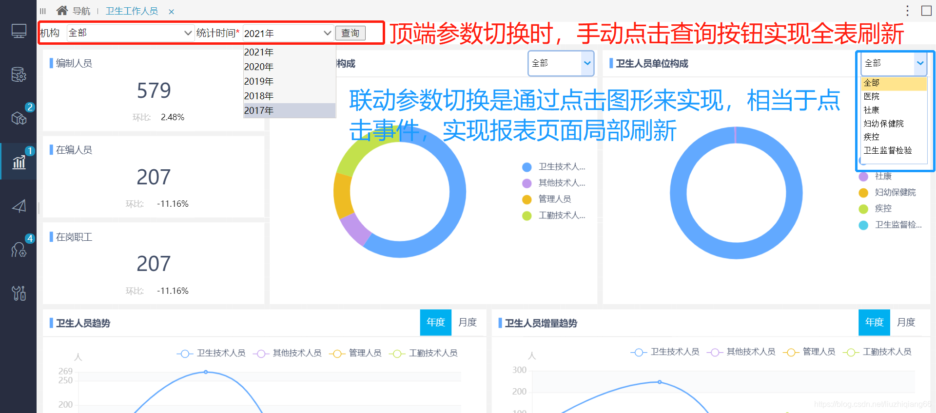Toggle 疾控 legend in unit chart

click(875, 209)
